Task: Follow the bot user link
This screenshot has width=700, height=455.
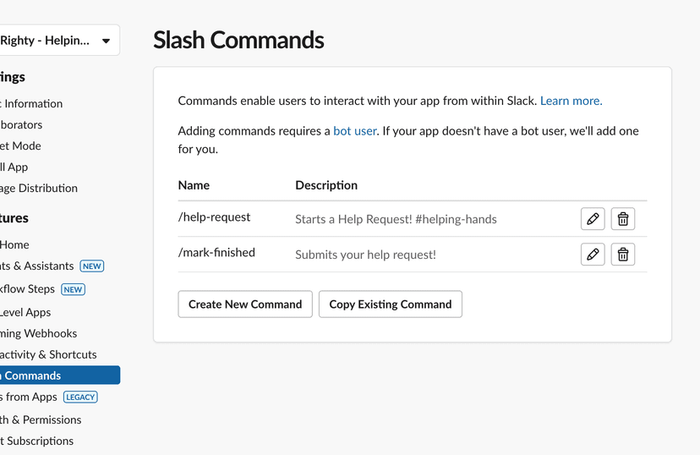Action: [x=355, y=131]
